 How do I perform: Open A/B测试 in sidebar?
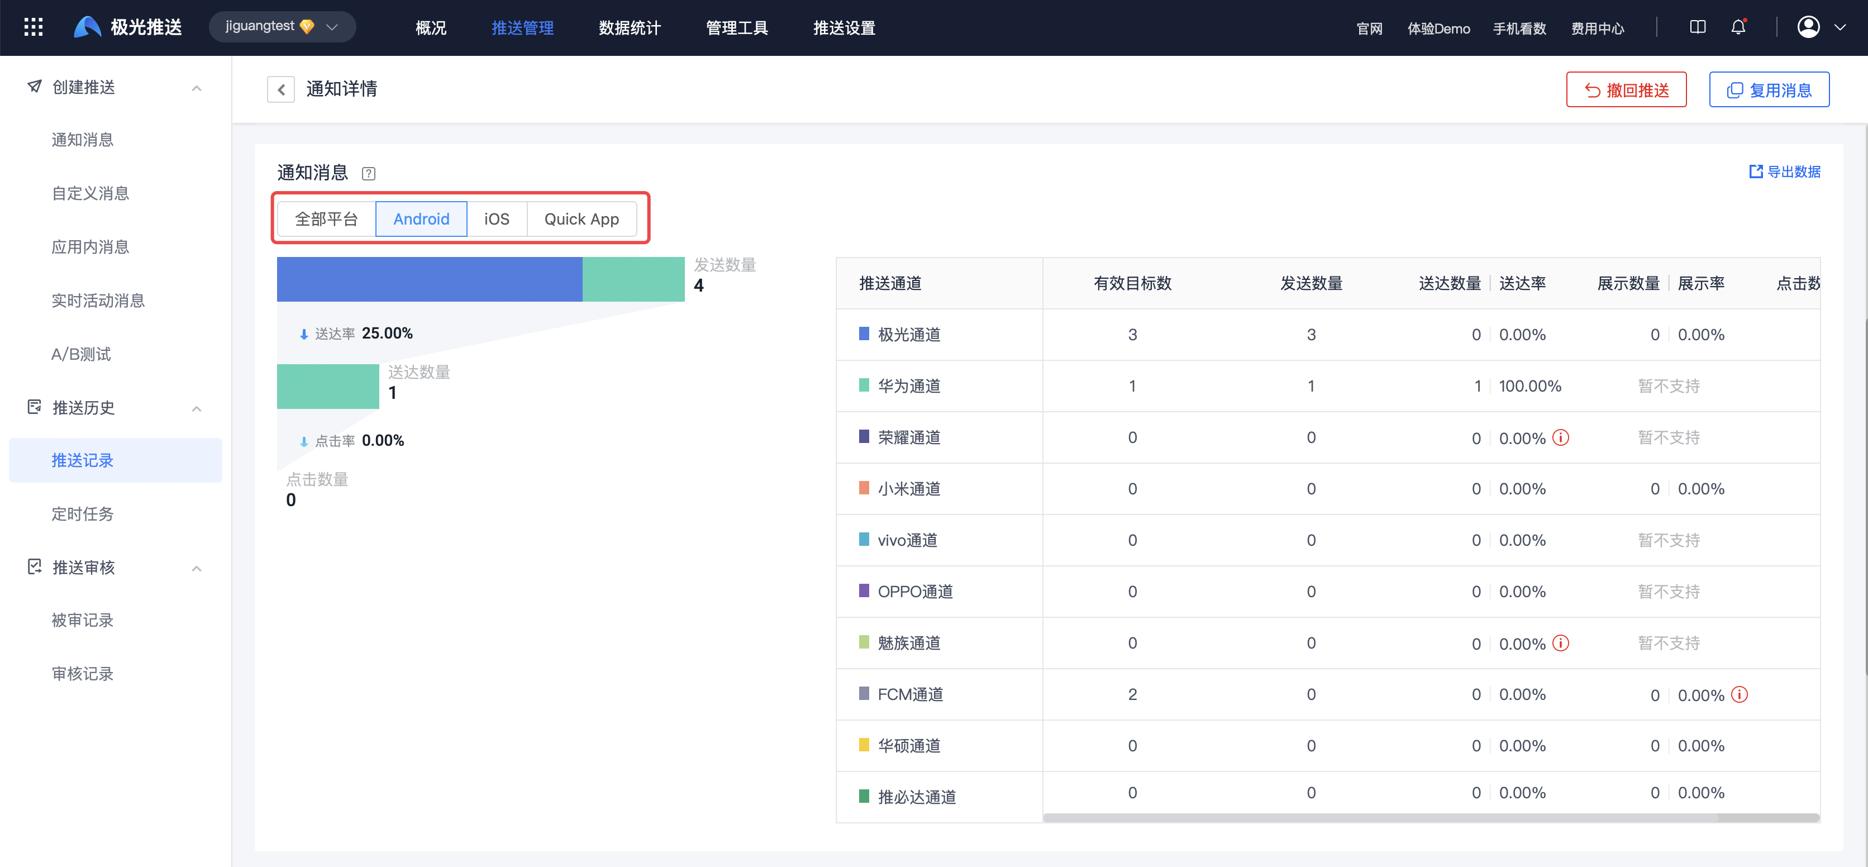pyautogui.click(x=81, y=355)
